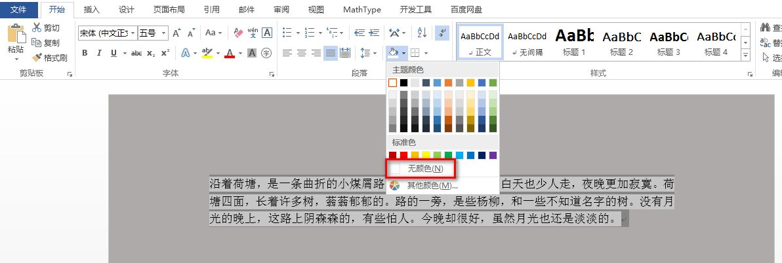The image size is (782, 263).
Task: Clear all formatting with the eraser icon
Action: click(238, 33)
